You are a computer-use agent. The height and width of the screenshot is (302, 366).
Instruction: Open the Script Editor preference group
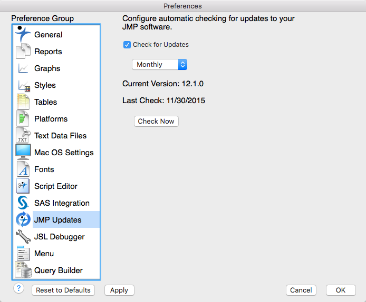pyautogui.click(x=56, y=186)
